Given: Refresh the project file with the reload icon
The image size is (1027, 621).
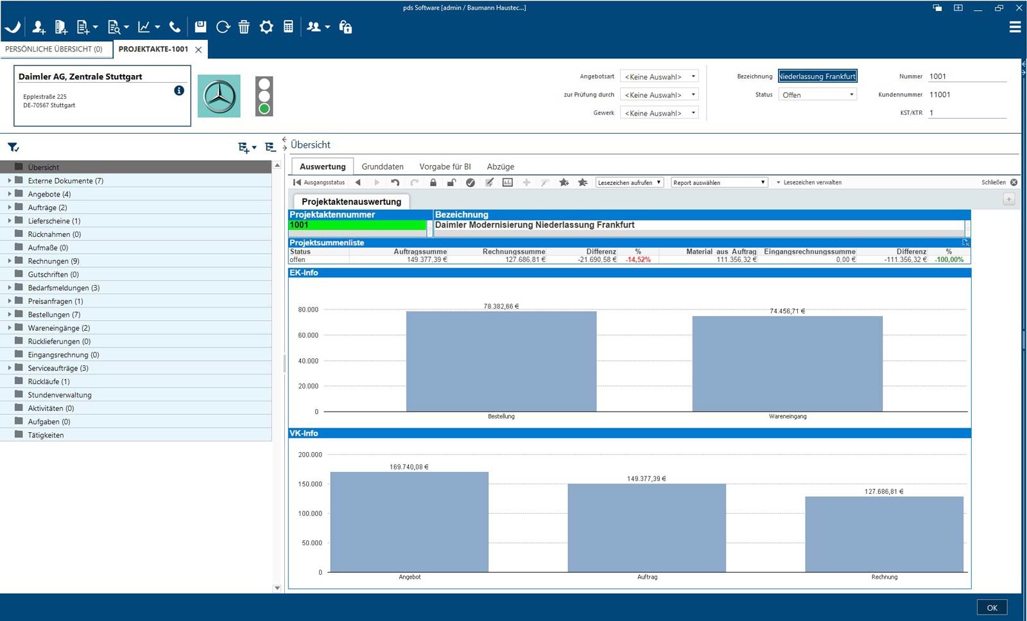Looking at the screenshot, I should click(x=223, y=27).
